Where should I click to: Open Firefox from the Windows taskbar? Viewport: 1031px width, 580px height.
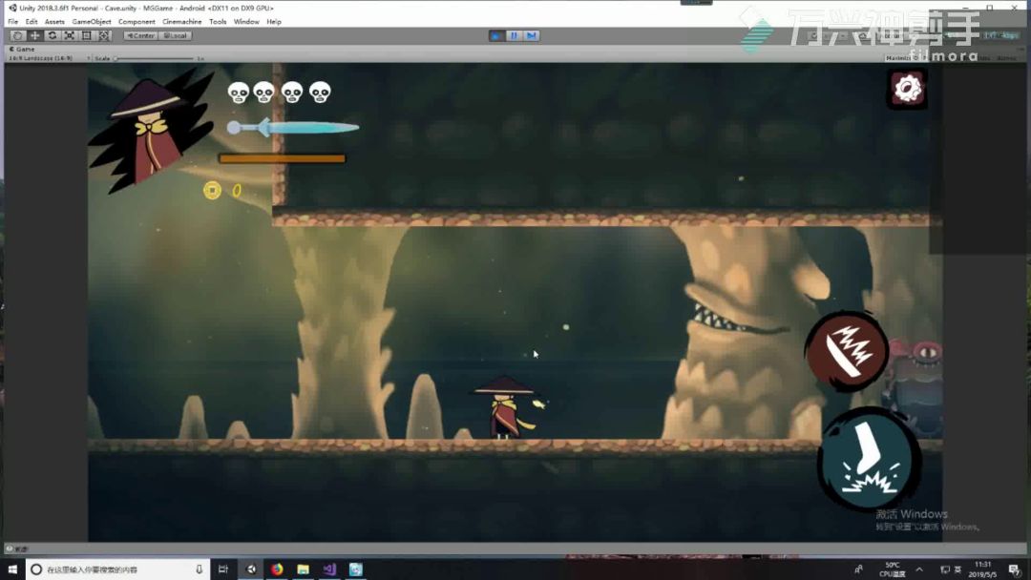[x=277, y=570]
